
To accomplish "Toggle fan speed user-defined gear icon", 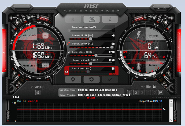I will click(x=67, y=72).
